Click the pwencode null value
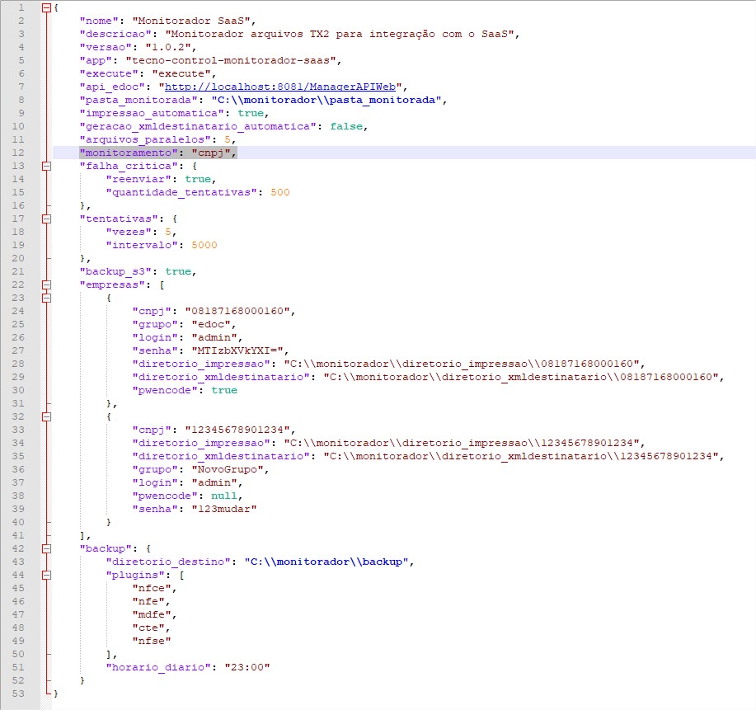 224,496
